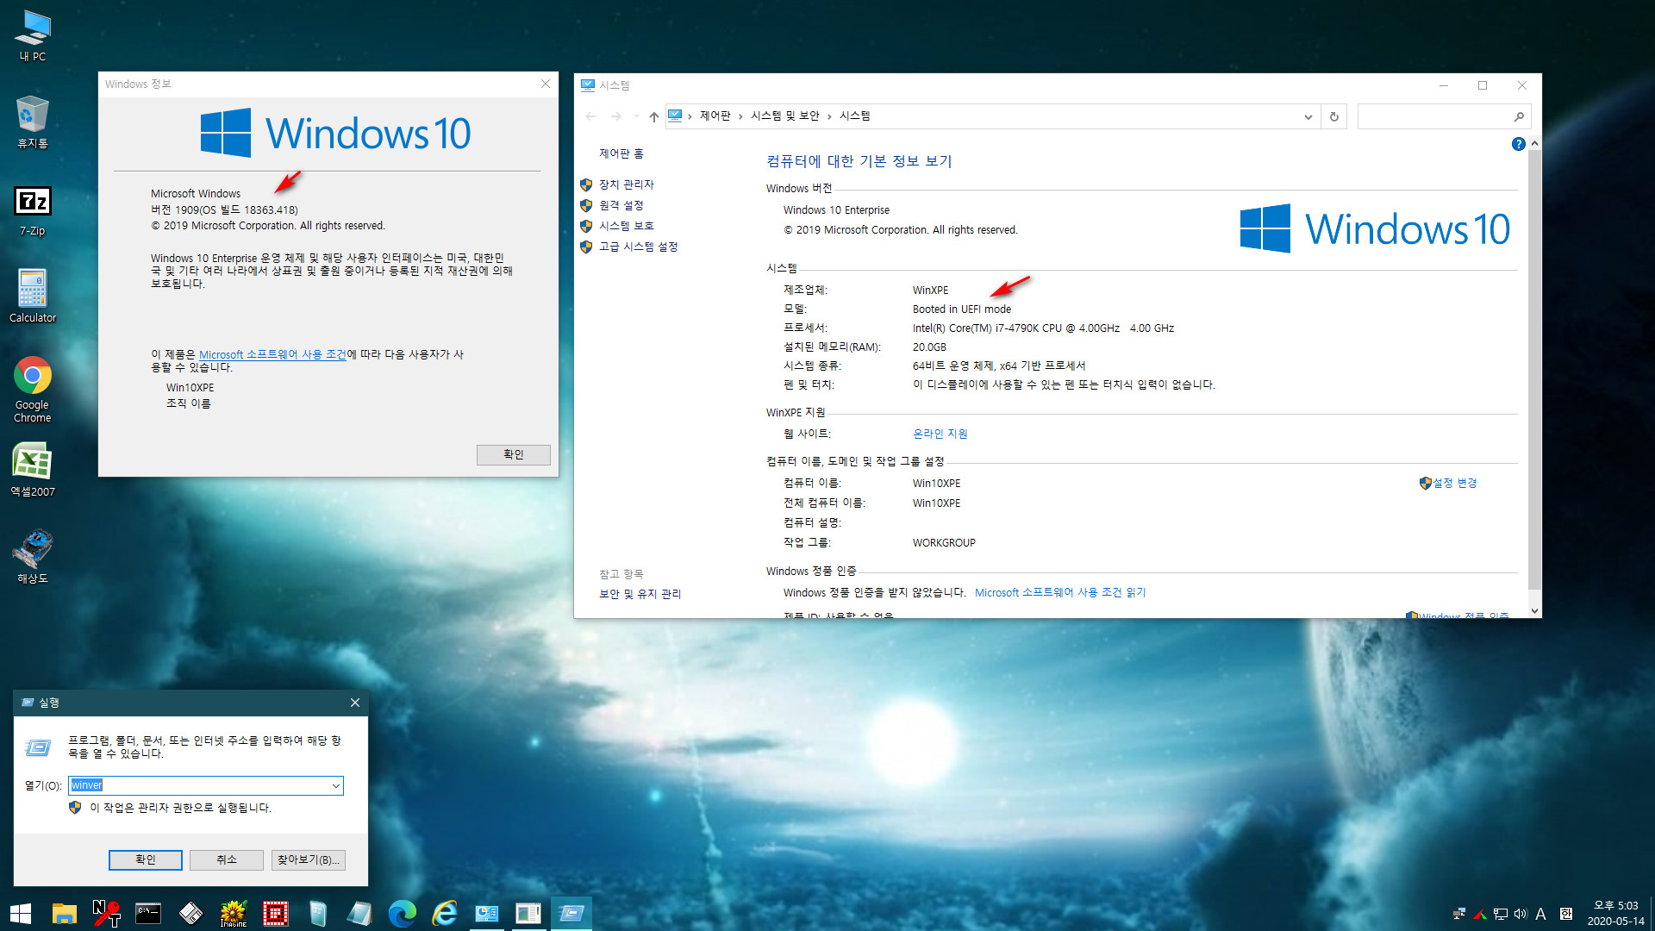1655x931 pixels.
Task: Open 제어판 홈 in the sidebar
Action: tap(621, 153)
